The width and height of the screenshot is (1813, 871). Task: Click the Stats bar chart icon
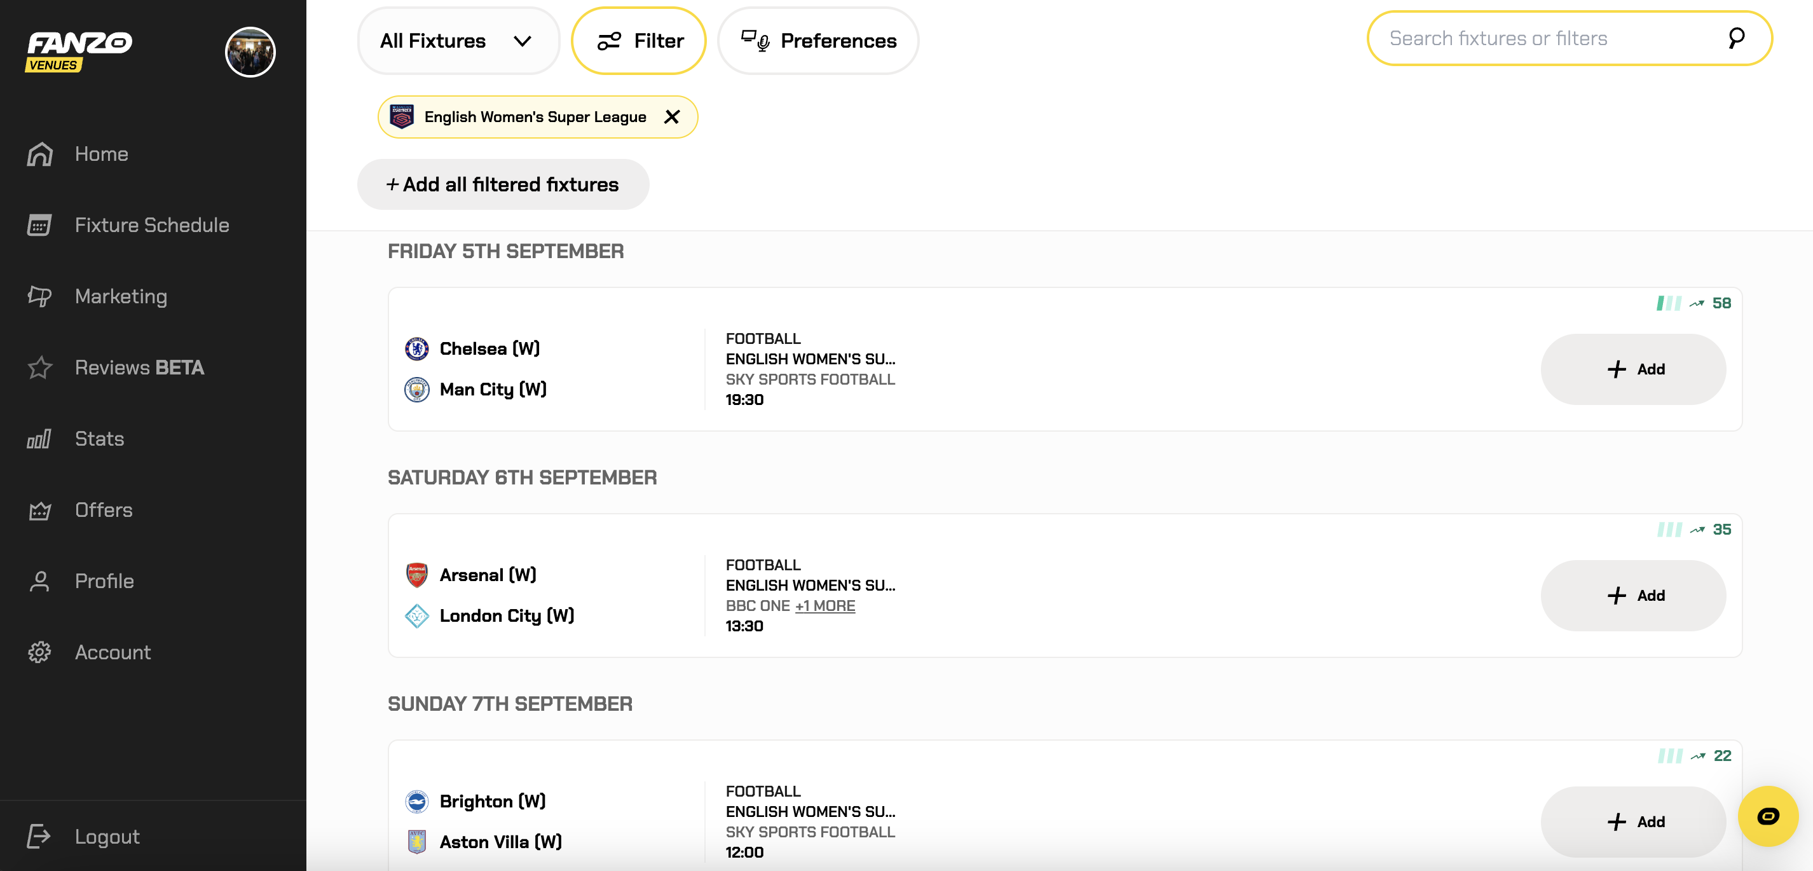coord(39,439)
